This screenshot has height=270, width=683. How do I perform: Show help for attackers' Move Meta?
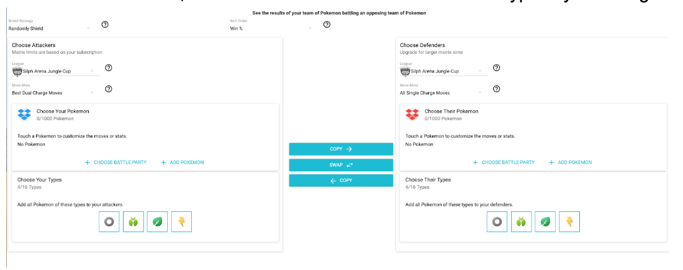point(109,89)
